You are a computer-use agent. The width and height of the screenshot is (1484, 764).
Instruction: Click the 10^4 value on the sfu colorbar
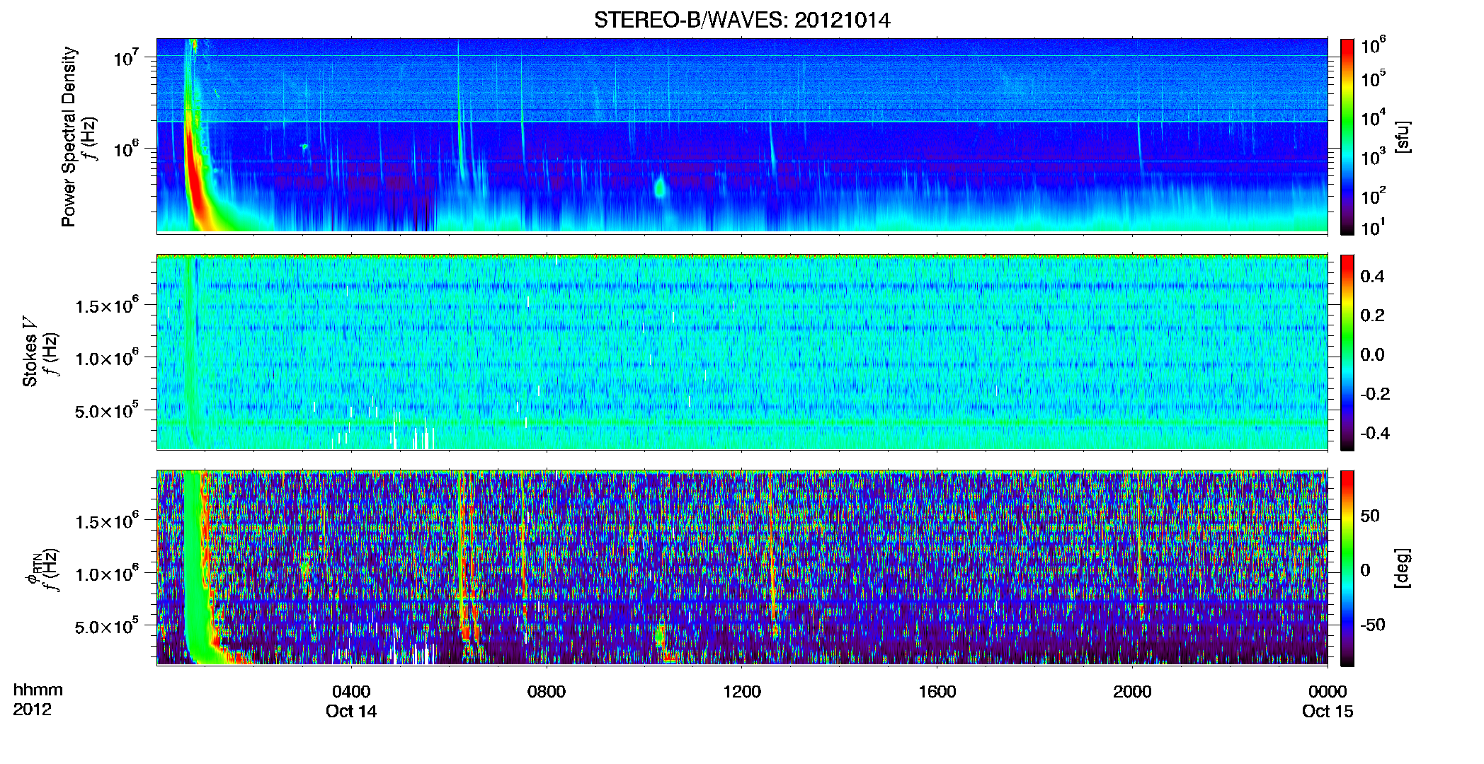tap(1374, 117)
